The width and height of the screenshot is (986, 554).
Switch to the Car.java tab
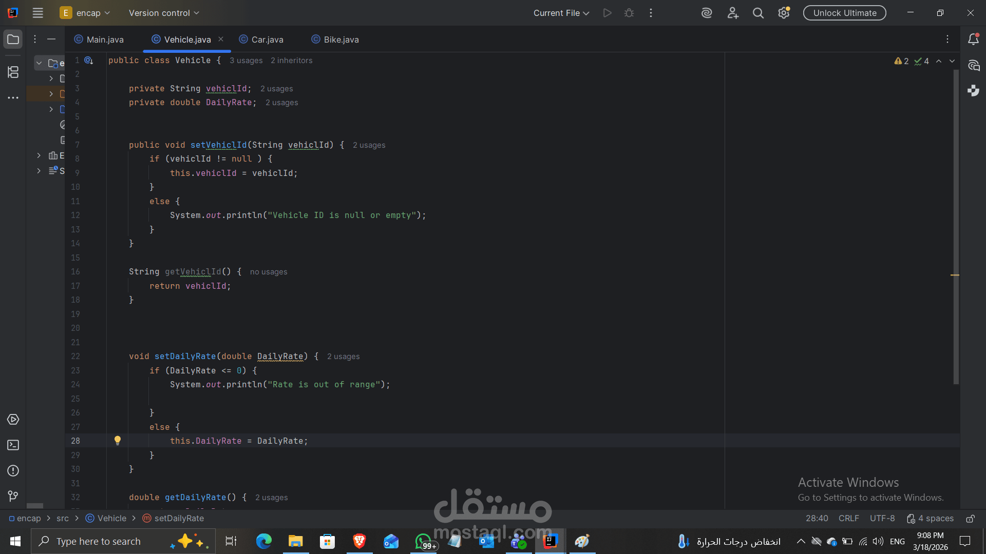(x=261, y=39)
